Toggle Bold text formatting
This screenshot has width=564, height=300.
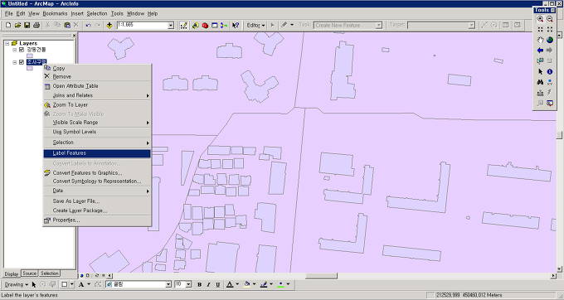199,284
